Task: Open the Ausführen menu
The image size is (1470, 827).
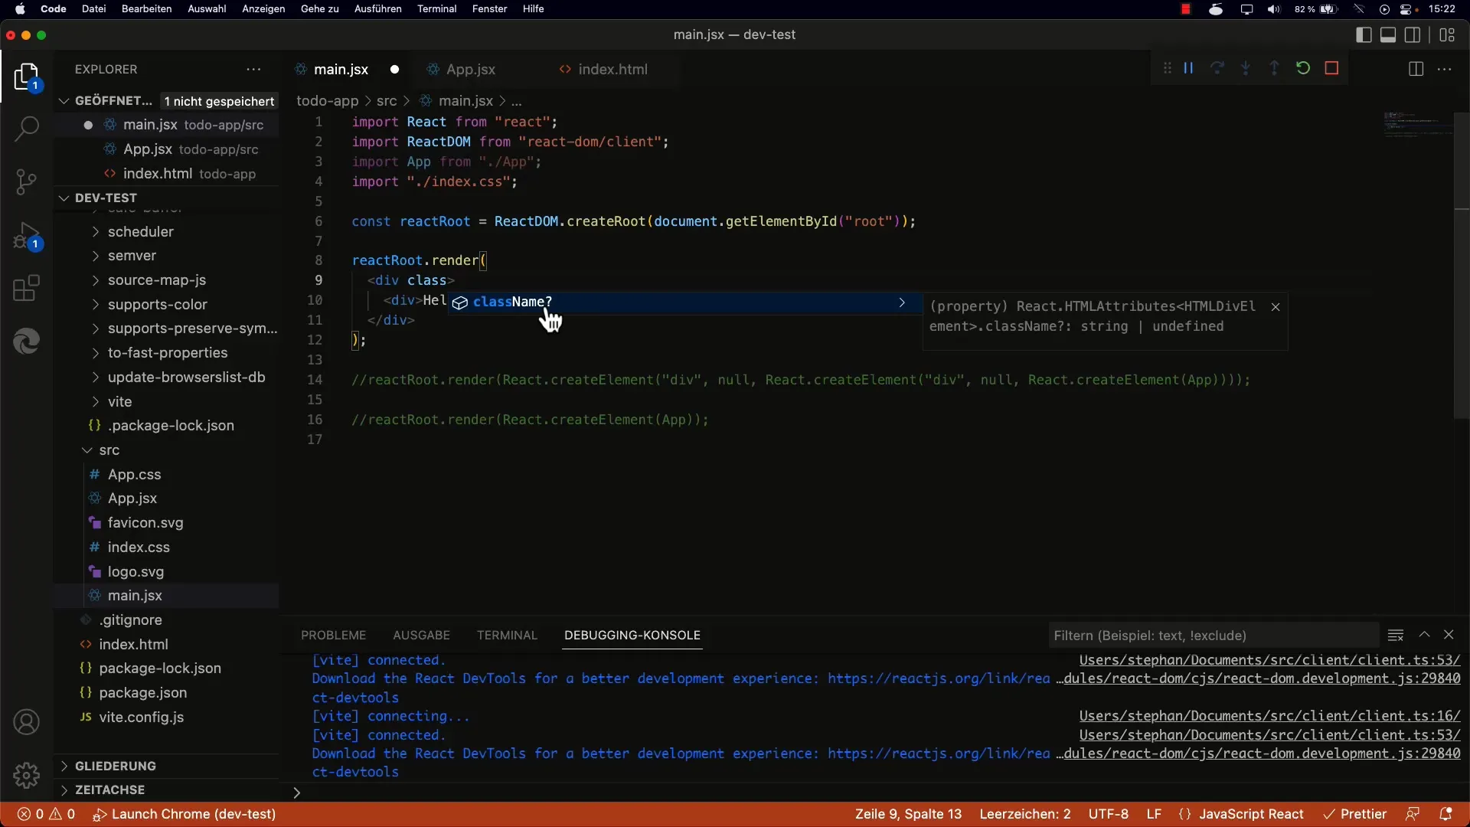Action: click(377, 9)
